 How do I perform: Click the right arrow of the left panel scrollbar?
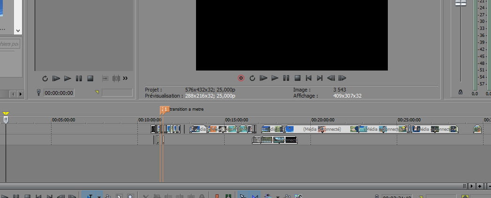[x=21, y=93]
